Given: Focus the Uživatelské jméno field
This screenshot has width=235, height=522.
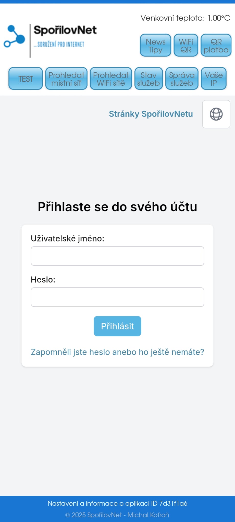Looking at the screenshot, I should (x=117, y=256).
